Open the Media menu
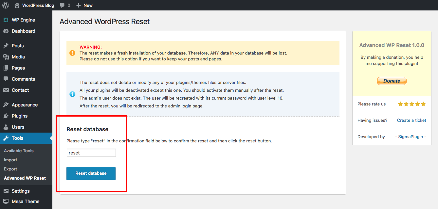 coord(26,57)
